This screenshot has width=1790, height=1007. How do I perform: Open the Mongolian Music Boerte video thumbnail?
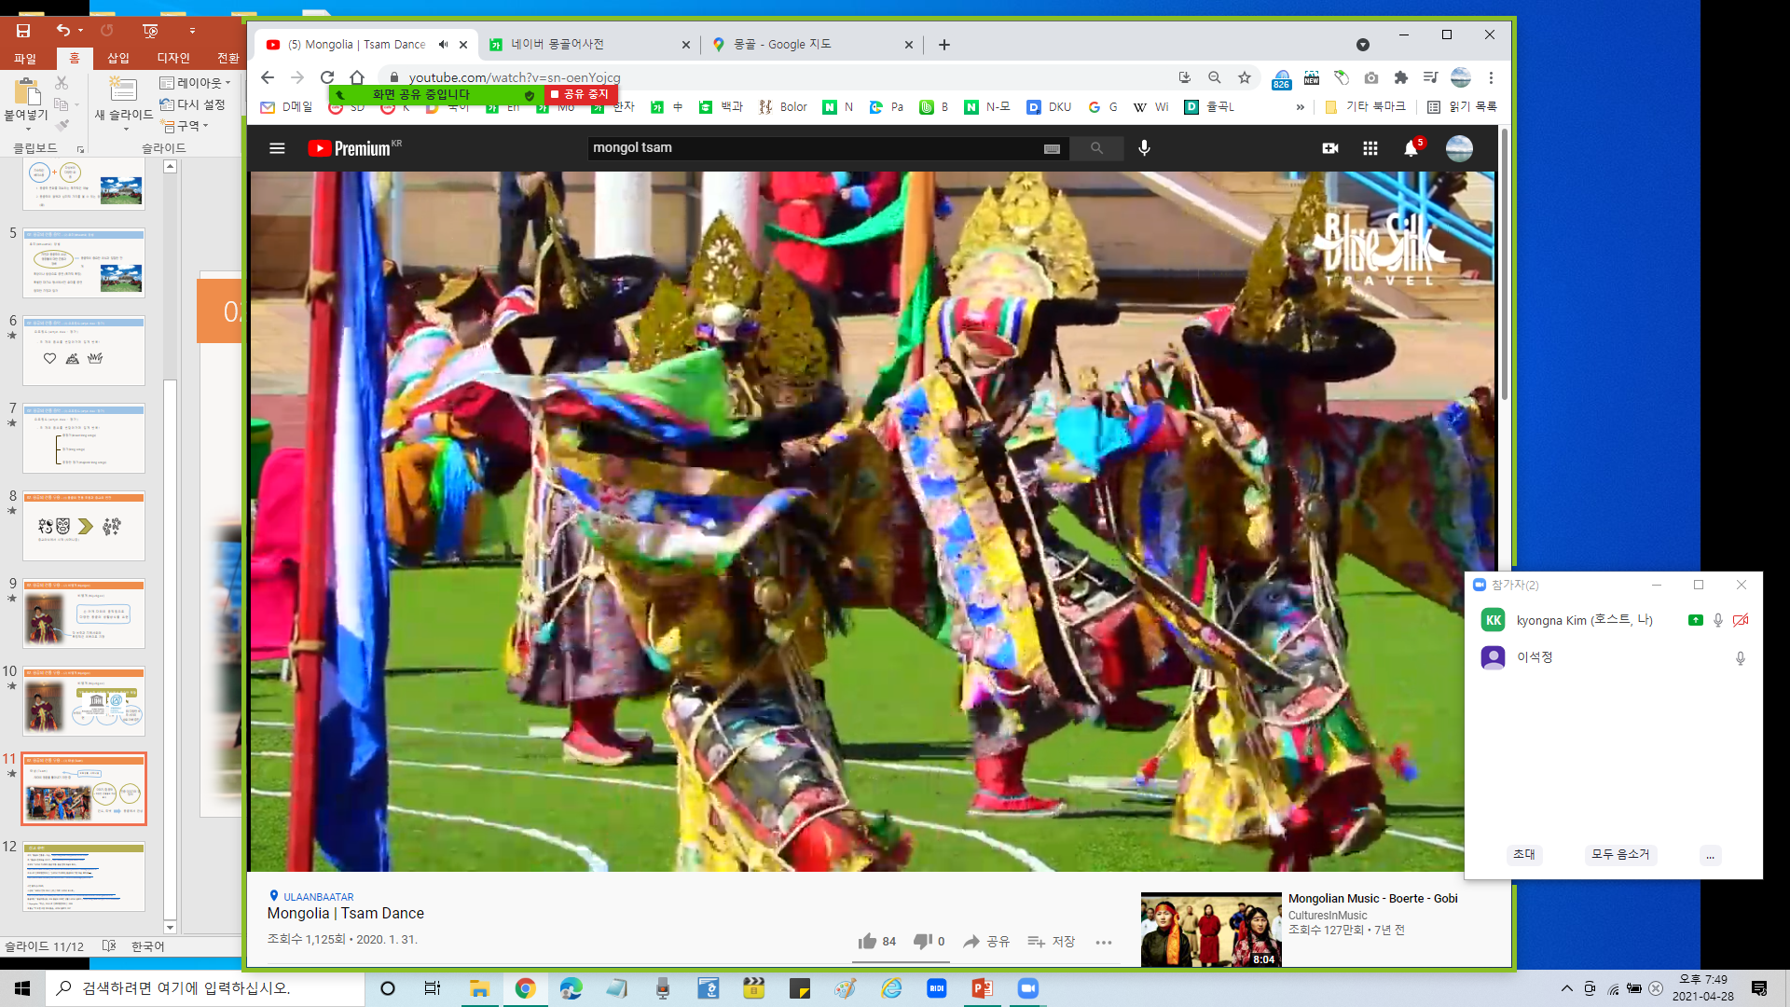[1211, 930]
